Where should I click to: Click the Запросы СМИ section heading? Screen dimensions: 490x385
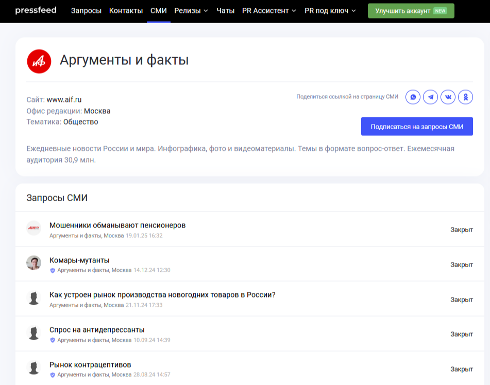(57, 198)
